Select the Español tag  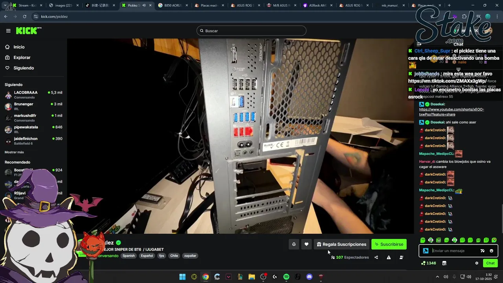(147, 255)
